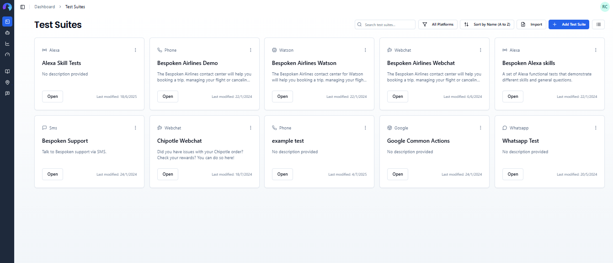Open options menu for example test

click(365, 128)
